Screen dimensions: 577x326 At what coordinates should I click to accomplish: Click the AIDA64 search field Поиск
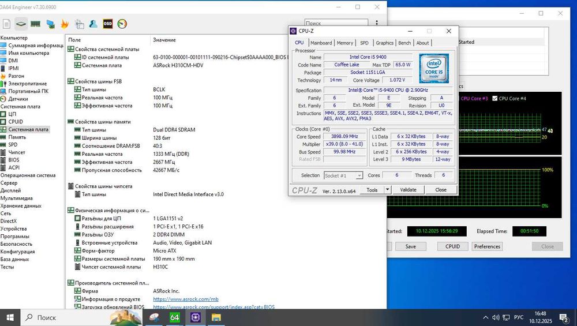click(x=336, y=23)
